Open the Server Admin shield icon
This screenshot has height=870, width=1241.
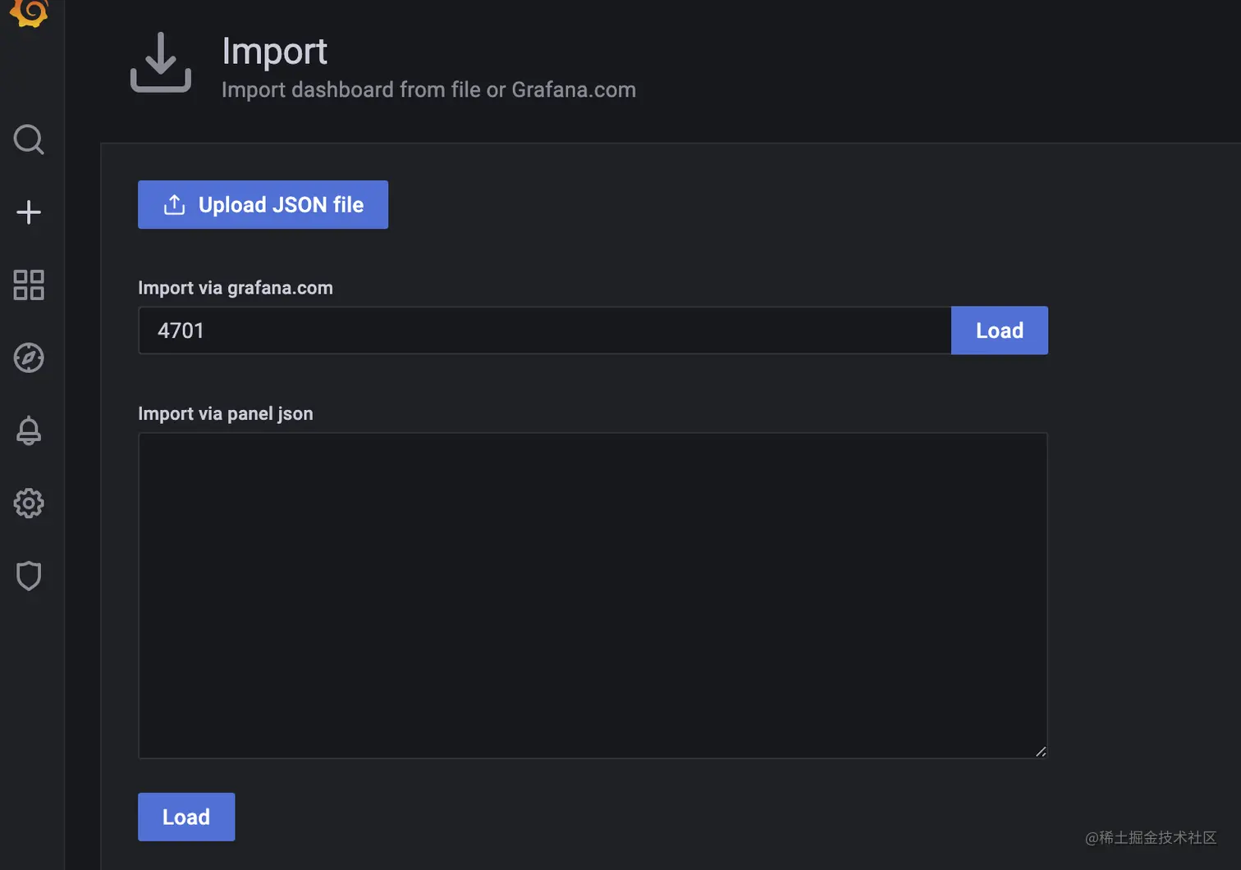click(x=29, y=576)
